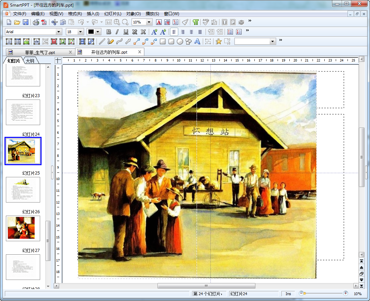
Task: Set paragraph alignment to left
Action: click(174, 32)
